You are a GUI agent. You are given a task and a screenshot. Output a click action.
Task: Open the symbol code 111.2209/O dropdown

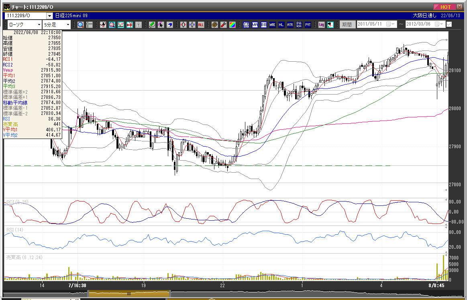[x=49, y=16]
